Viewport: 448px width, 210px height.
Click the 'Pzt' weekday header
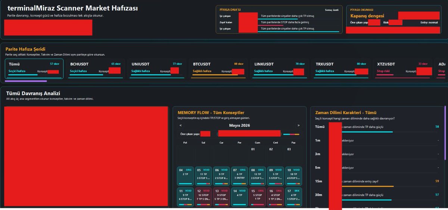point(185,142)
